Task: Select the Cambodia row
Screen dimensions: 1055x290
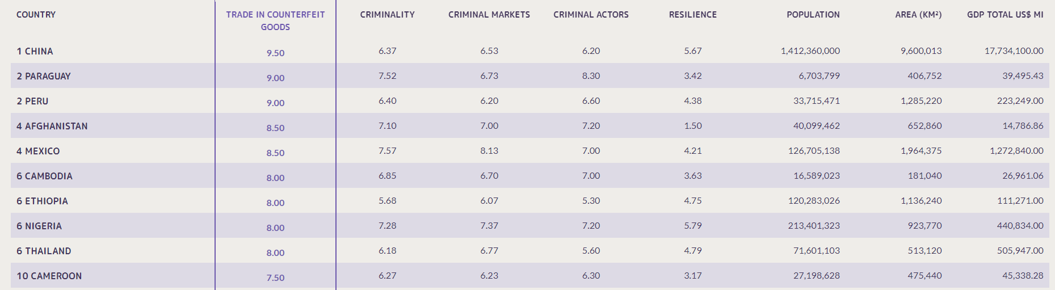Action: (48, 176)
